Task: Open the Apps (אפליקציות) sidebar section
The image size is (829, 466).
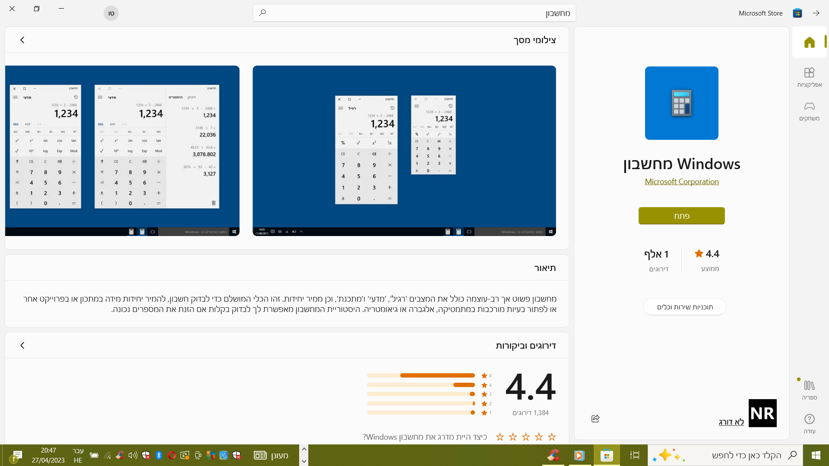Action: (x=809, y=77)
